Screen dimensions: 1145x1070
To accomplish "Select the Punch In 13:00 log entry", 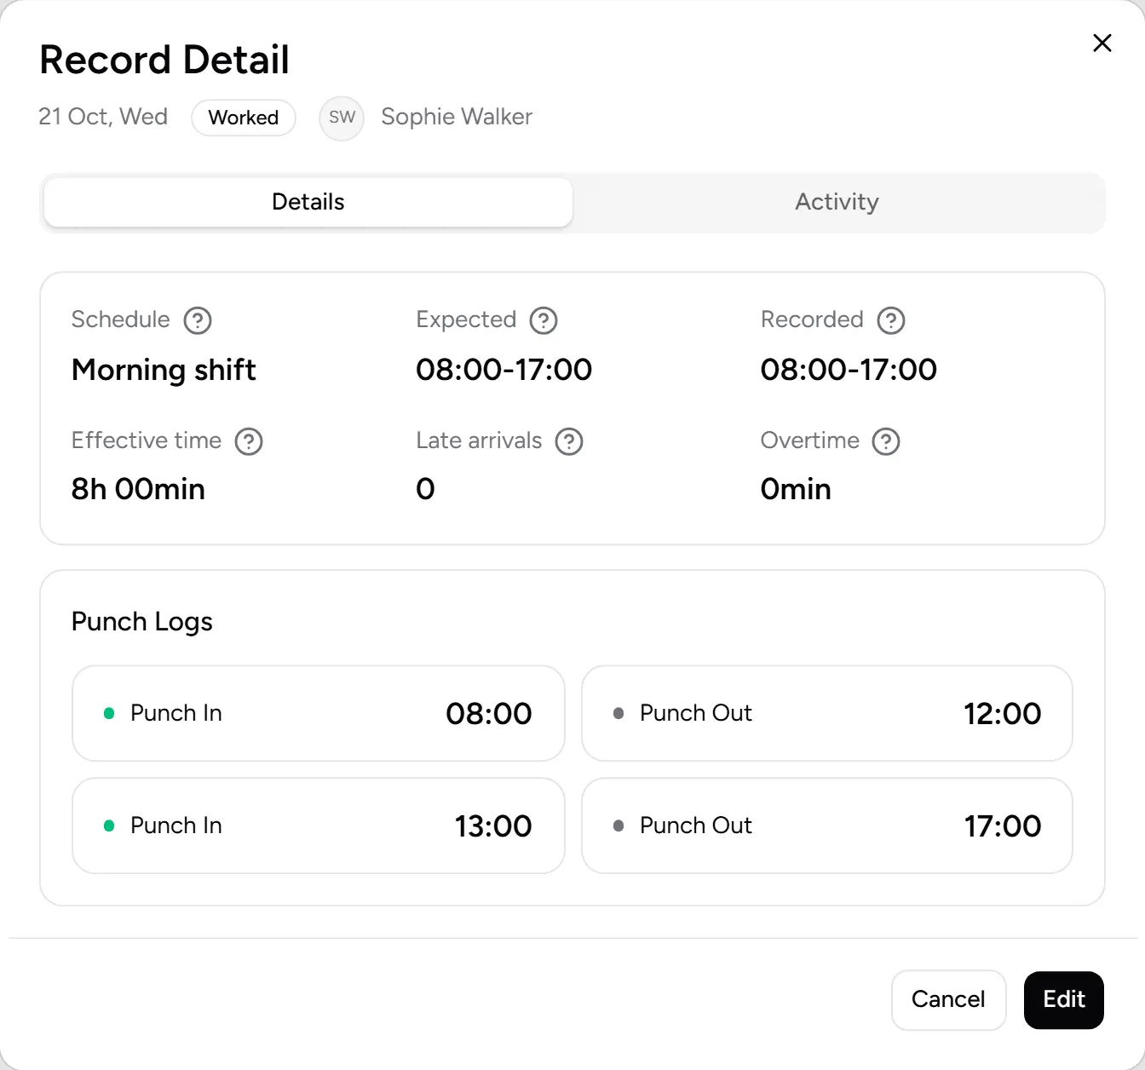I will coord(319,826).
